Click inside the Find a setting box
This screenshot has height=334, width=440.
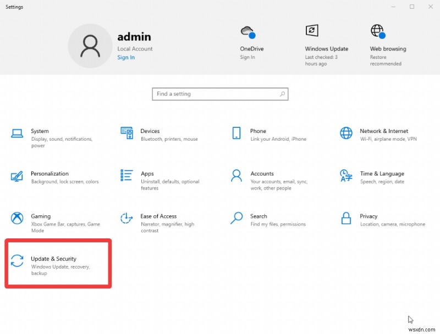tap(220, 94)
